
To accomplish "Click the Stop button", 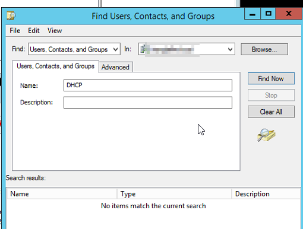I will [271, 95].
